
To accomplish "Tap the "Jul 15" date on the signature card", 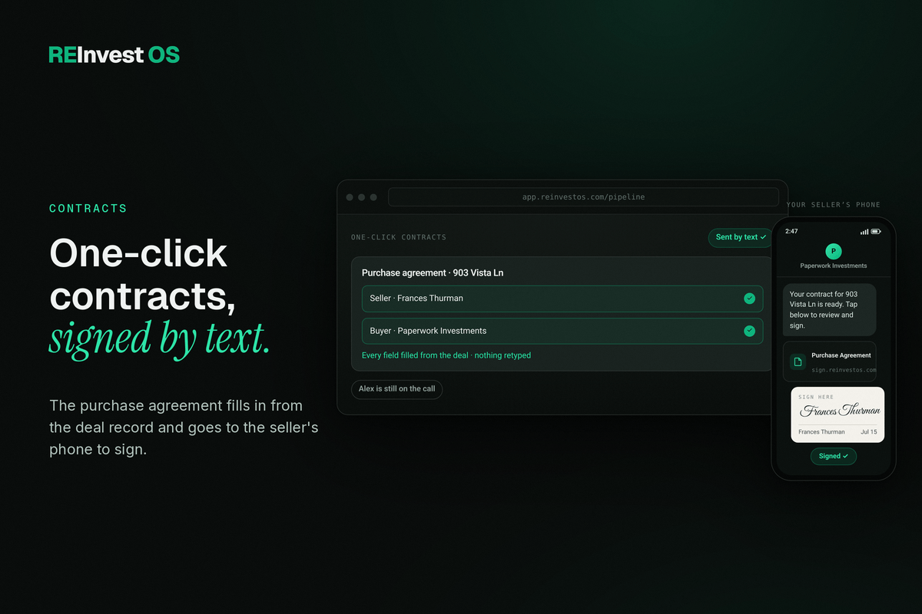I will (869, 432).
